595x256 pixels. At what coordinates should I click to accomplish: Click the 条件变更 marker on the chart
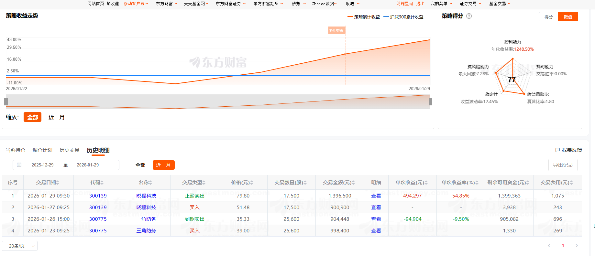click(336, 31)
